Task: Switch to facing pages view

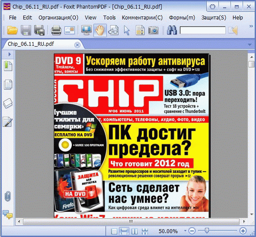Action: [x=134, y=231]
